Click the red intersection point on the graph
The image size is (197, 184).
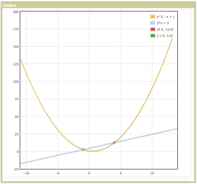[x=114, y=142]
